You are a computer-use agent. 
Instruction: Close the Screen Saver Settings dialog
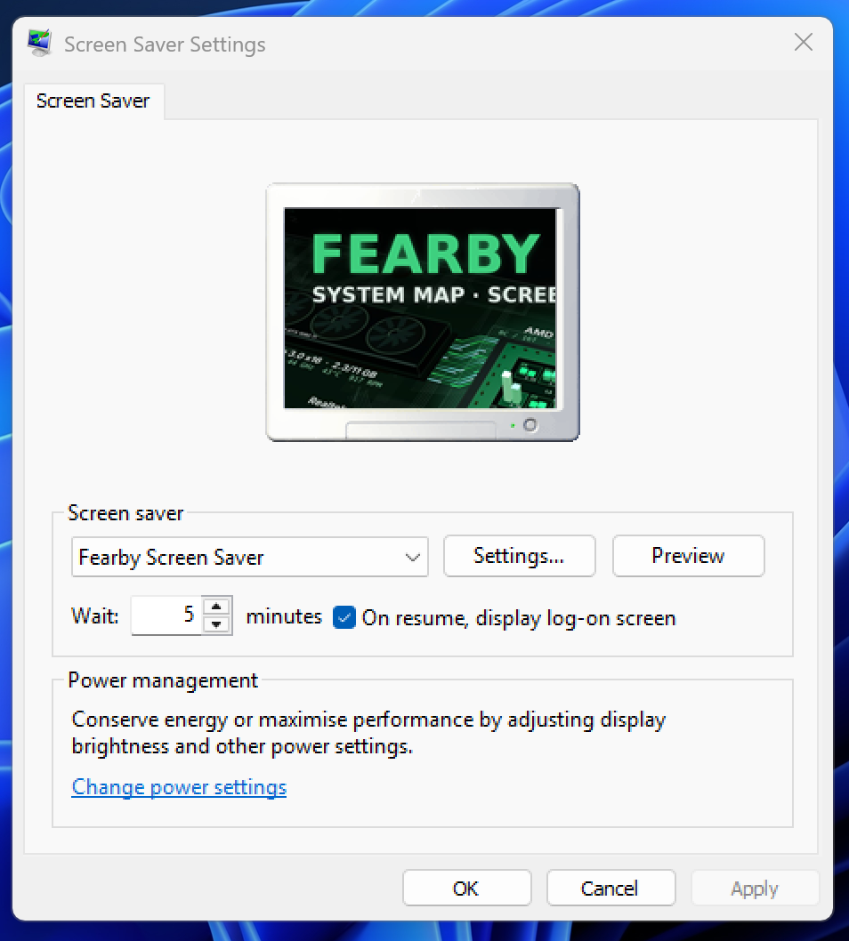click(803, 43)
